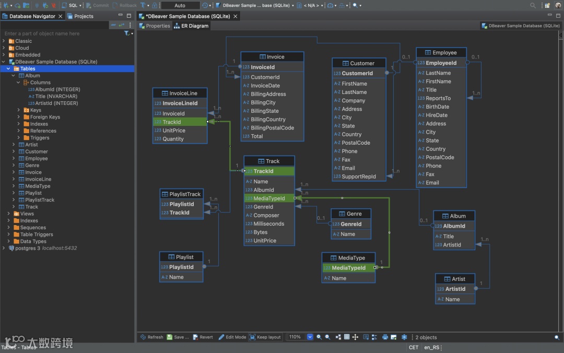Click the zoom in magnifier icon
This screenshot has width=564, height=353.
point(319,337)
